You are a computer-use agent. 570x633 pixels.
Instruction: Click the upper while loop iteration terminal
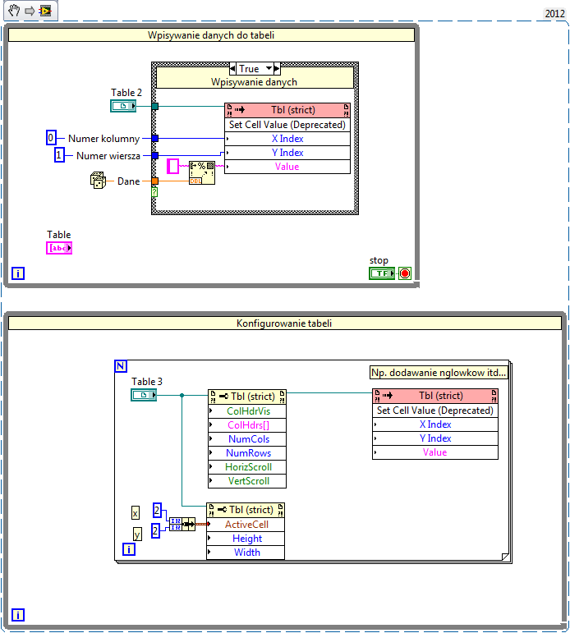click(x=18, y=273)
